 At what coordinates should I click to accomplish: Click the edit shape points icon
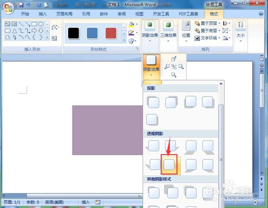(x=54, y=27)
